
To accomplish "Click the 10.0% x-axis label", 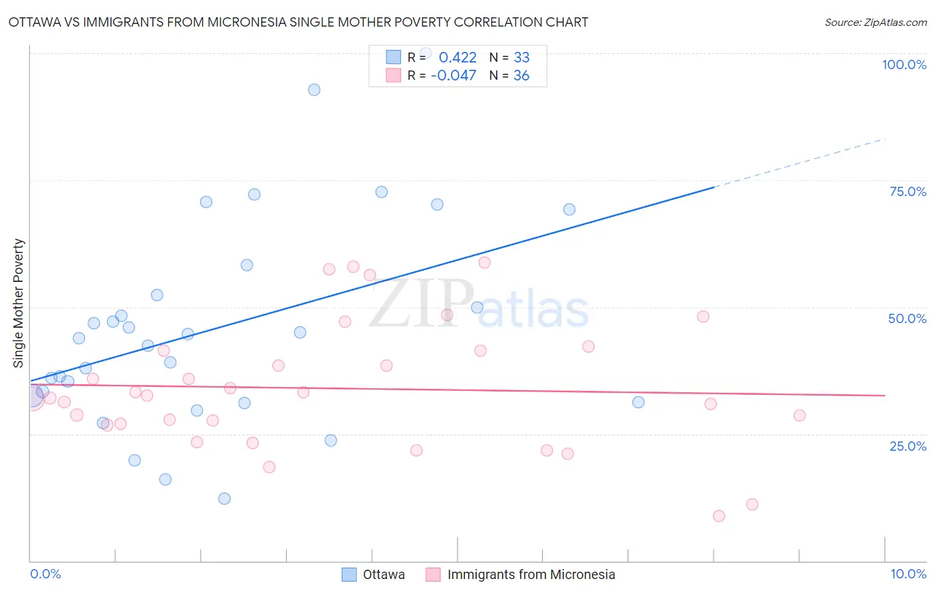I will coord(908,574).
